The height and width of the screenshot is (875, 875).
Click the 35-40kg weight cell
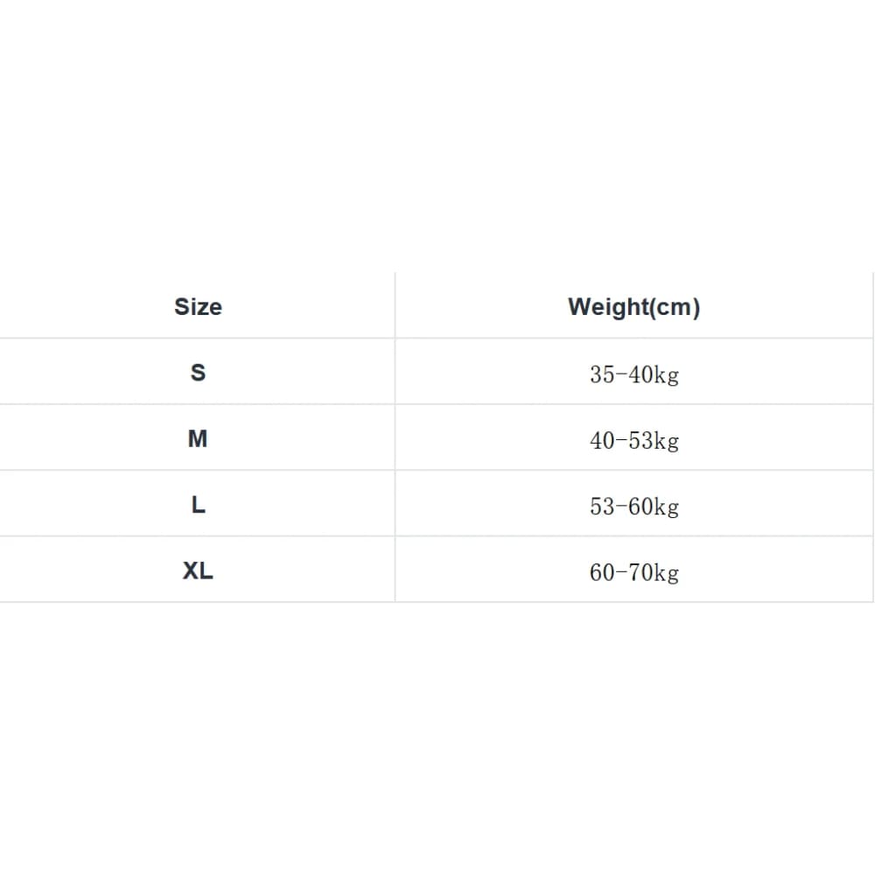coord(633,374)
